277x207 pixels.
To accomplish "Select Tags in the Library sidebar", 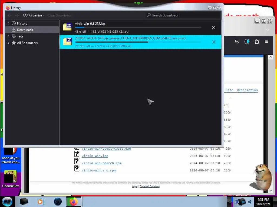I will (20, 36).
